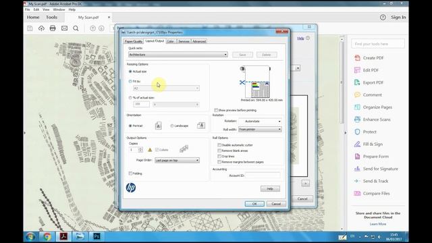Click the Copies number stepper
Image resolution: width=432 pixels, height=243 pixels.
[x=140, y=150]
